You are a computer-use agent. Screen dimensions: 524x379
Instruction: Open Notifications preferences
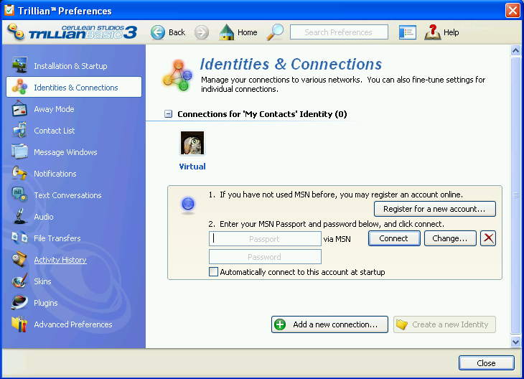point(55,174)
